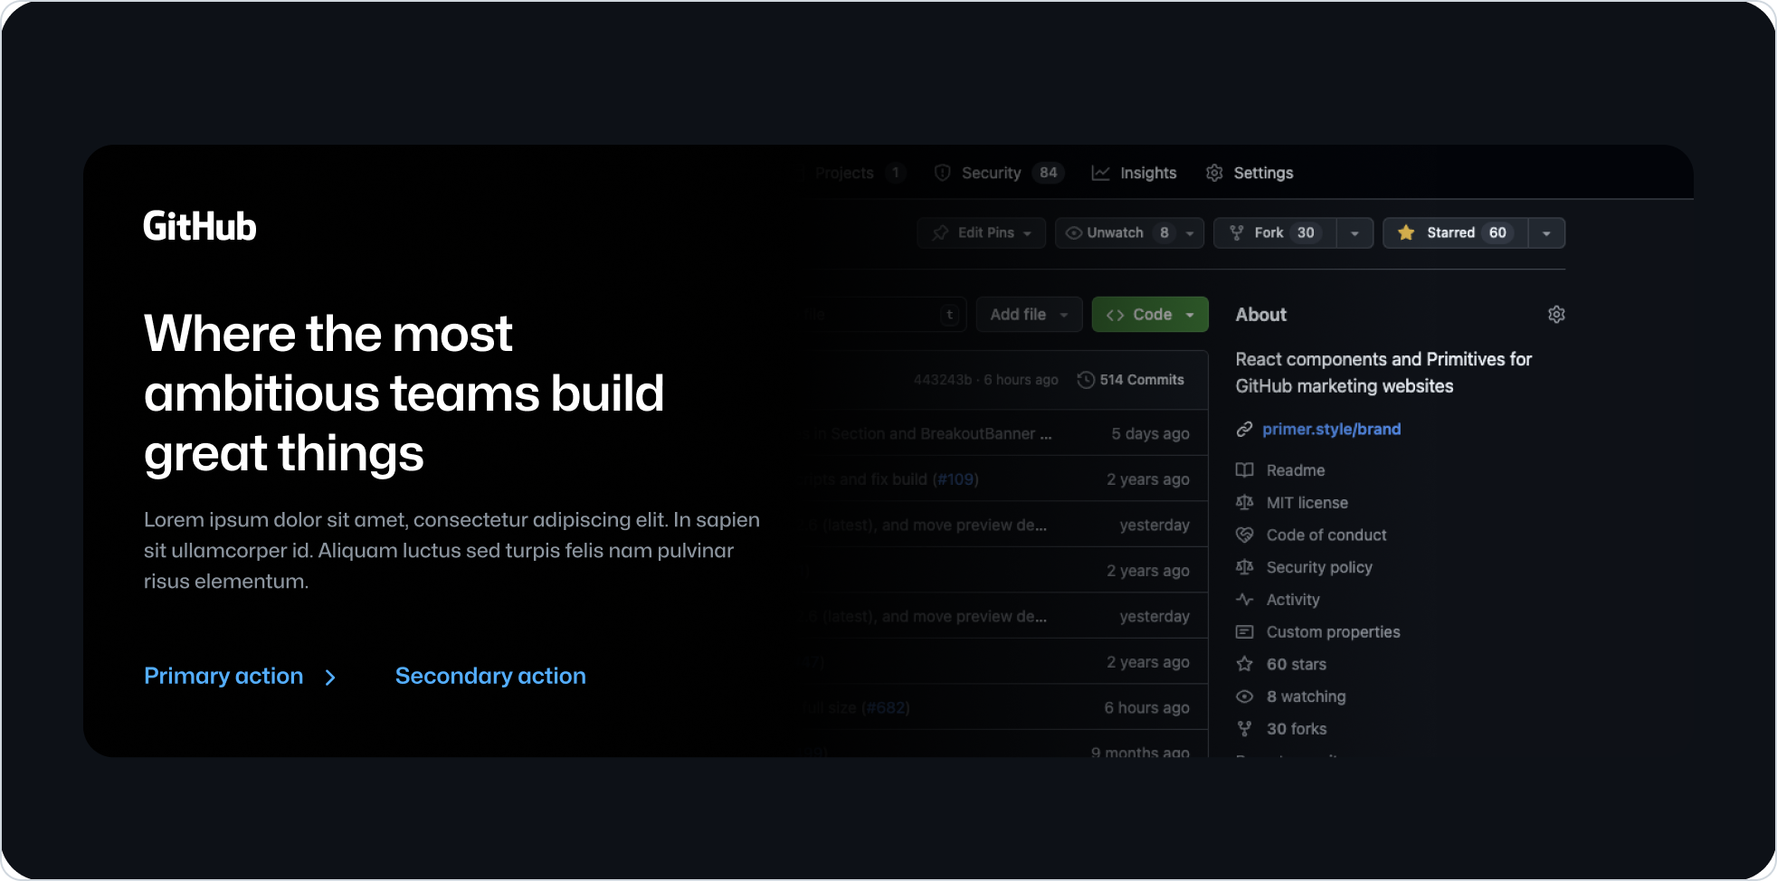The width and height of the screenshot is (1777, 881).
Task: Go to the Security tab
Action: tap(990, 173)
